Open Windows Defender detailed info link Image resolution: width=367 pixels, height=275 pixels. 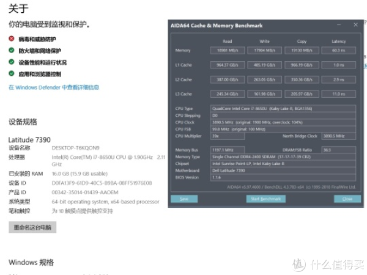pos(54,87)
